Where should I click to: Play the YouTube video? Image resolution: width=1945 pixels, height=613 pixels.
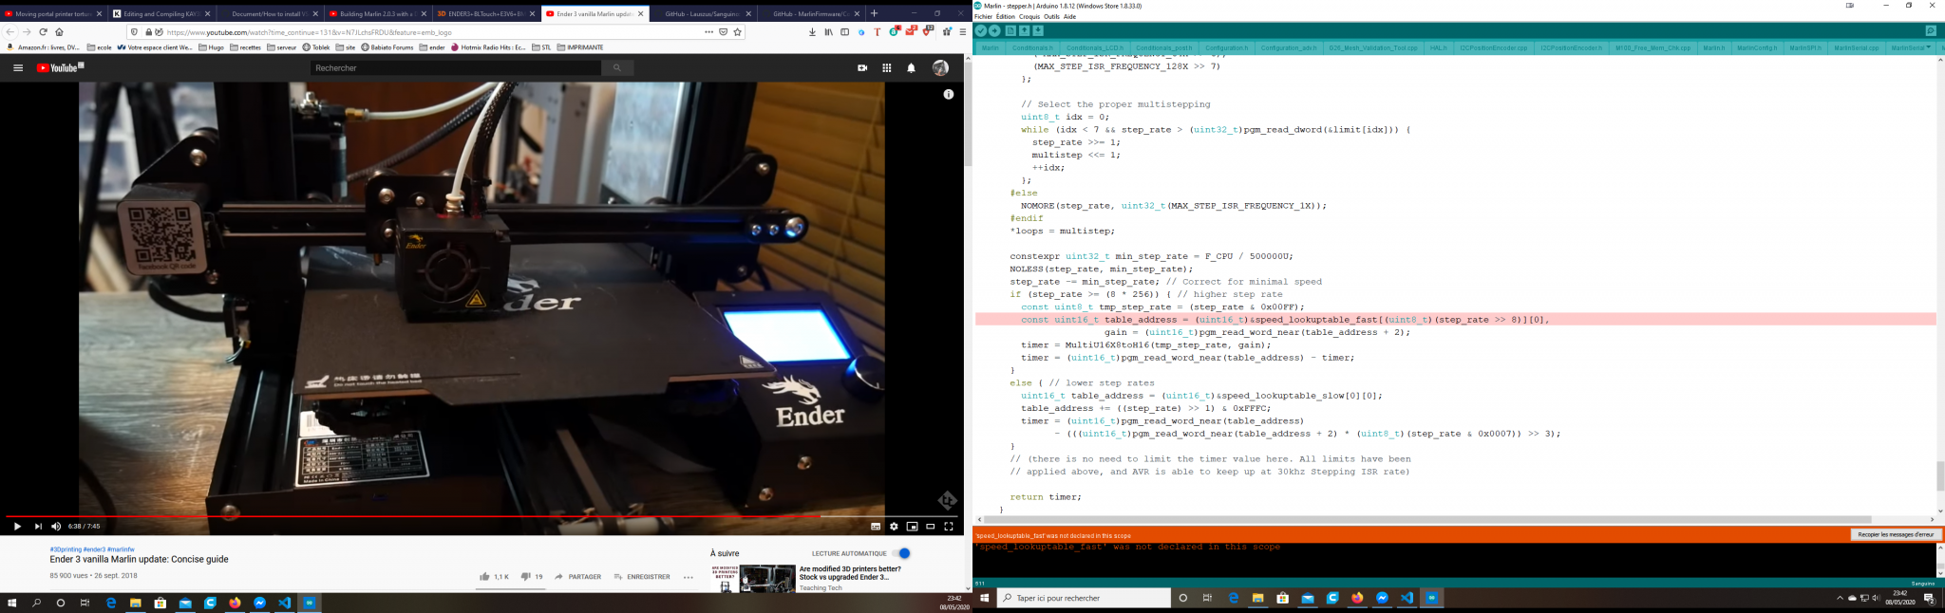pos(17,527)
